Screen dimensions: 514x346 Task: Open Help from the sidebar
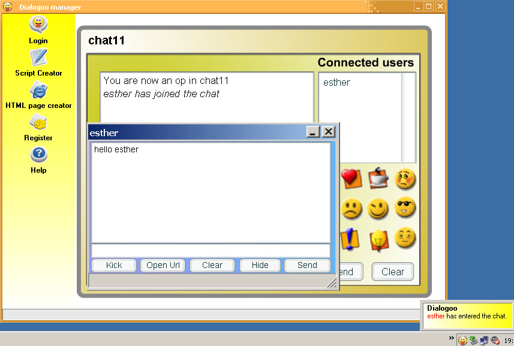click(x=38, y=160)
